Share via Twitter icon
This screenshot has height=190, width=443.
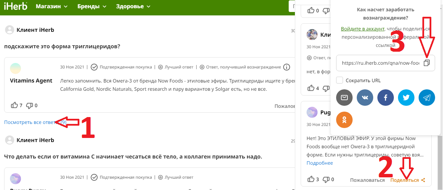406,98
